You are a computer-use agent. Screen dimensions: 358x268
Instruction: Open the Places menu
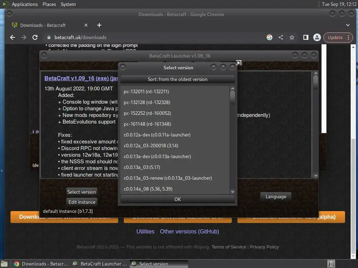pos(49,4)
